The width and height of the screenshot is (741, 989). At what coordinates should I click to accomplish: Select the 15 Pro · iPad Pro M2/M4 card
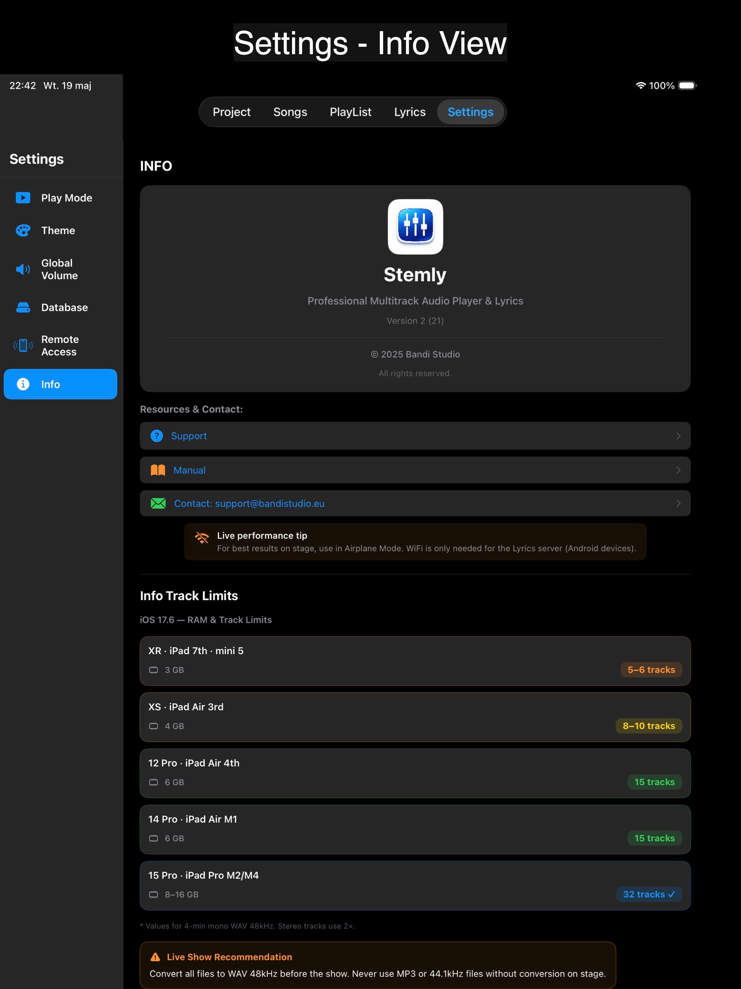click(415, 886)
